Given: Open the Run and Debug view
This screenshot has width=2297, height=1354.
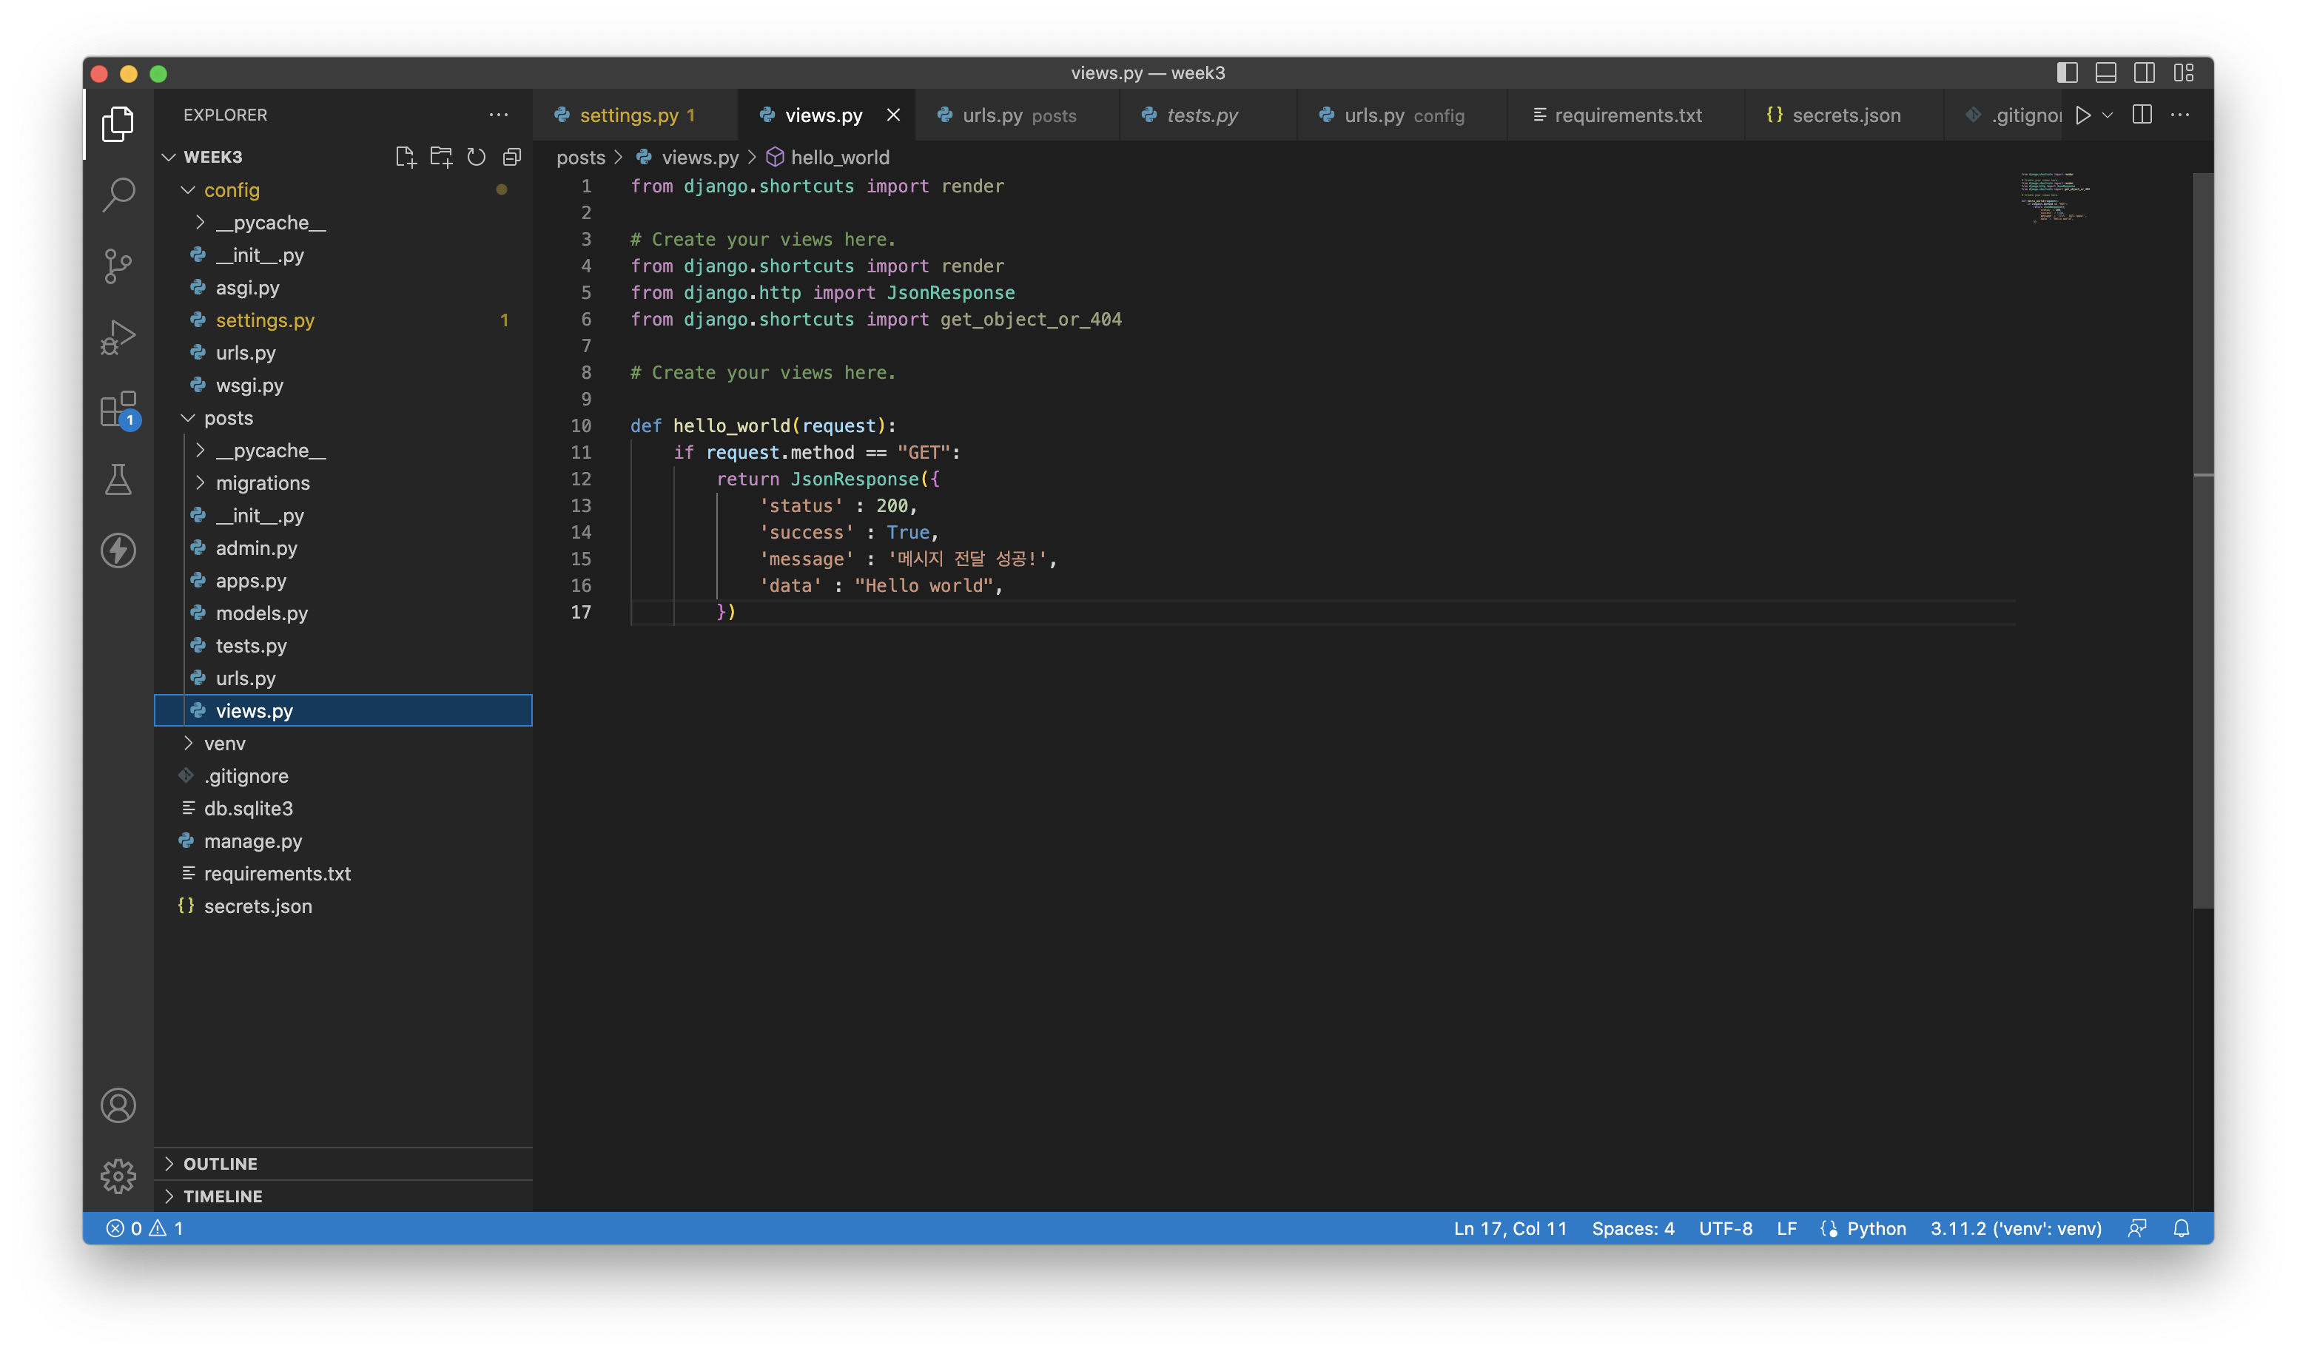Looking at the screenshot, I should [118, 337].
